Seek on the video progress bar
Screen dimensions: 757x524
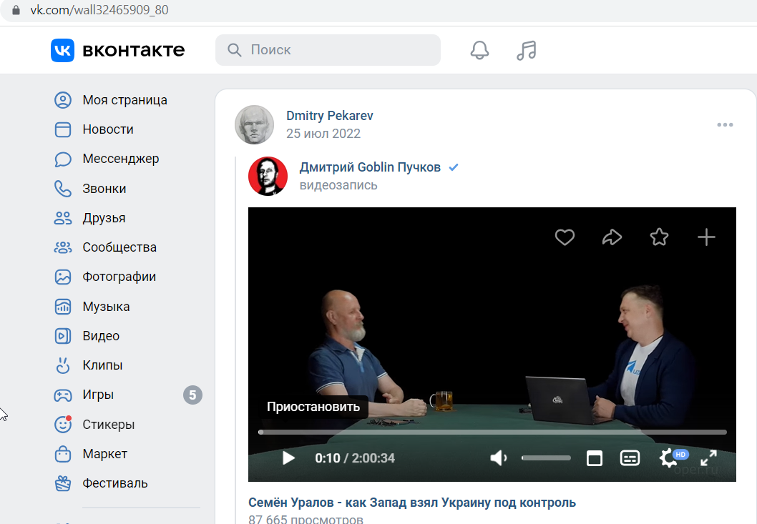coord(492,432)
